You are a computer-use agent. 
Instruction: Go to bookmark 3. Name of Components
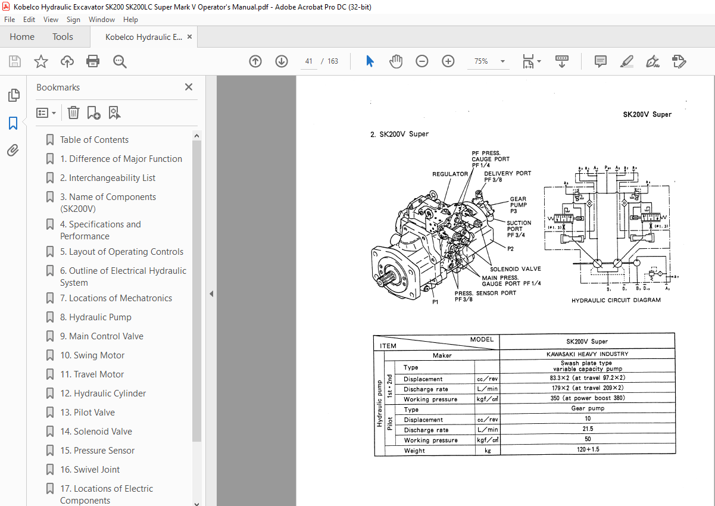coord(108,203)
